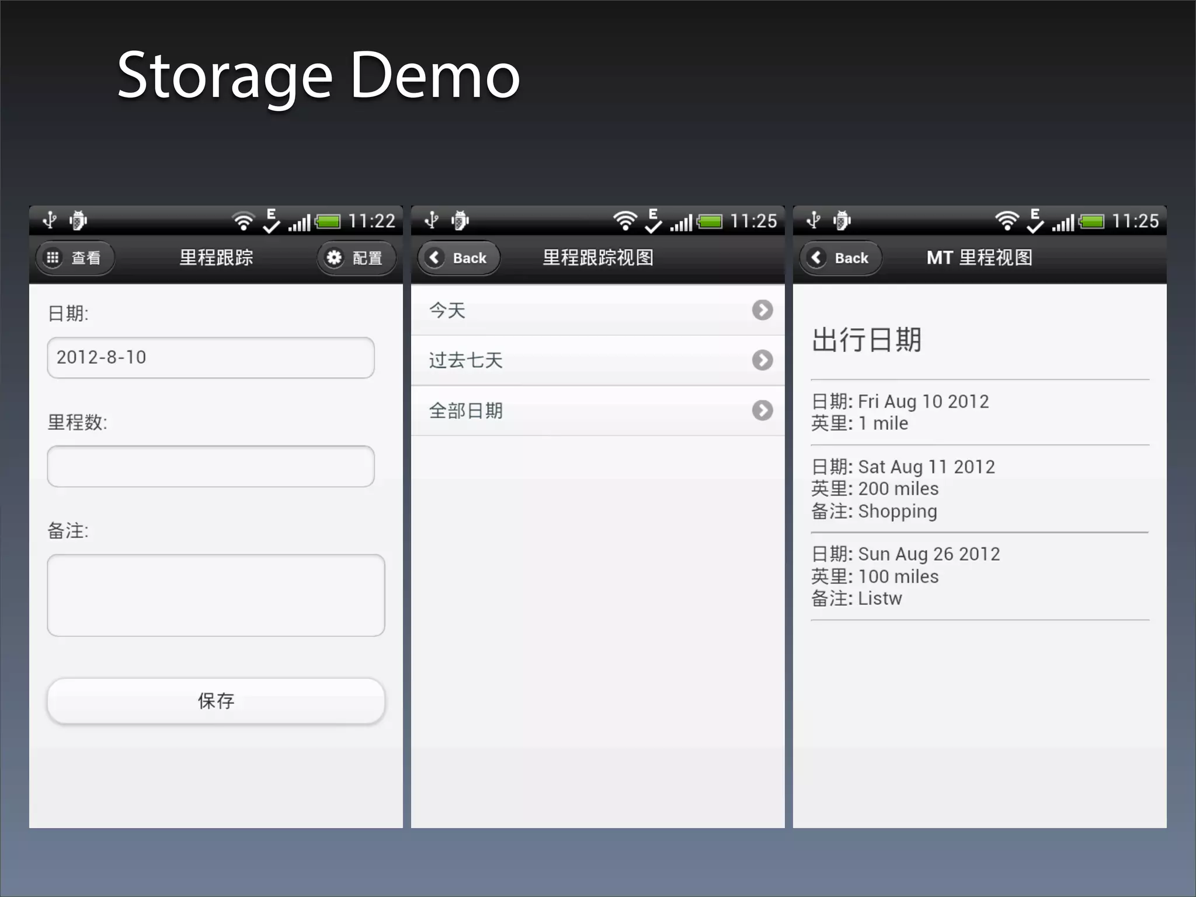Select the Sun Aug 26 2012 entry
1196x897 pixels.
(x=980, y=576)
